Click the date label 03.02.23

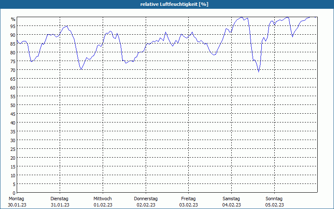(189, 205)
